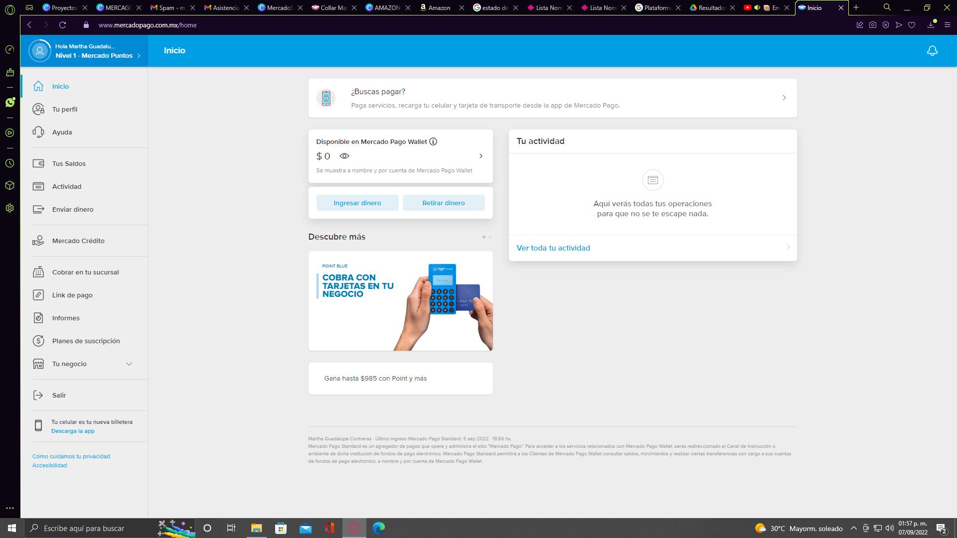Follow the Ver toda tu actividad link
This screenshot has height=538, width=957.
(x=553, y=248)
